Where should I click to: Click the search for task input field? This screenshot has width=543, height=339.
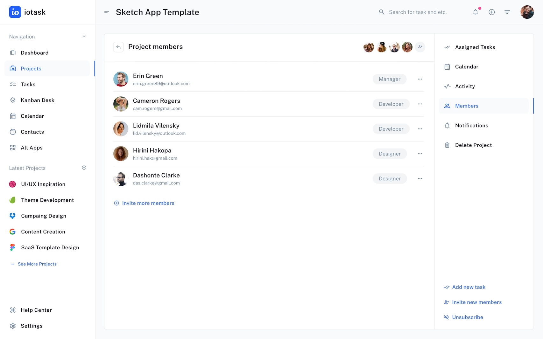click(418, 12)
